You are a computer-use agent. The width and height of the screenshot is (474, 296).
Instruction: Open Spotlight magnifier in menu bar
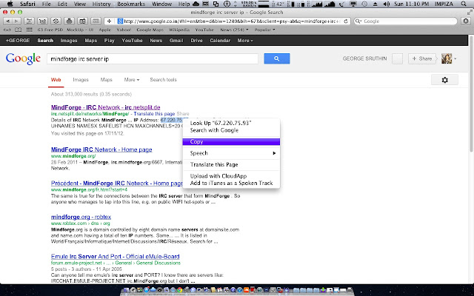click(x=464, y=4)
